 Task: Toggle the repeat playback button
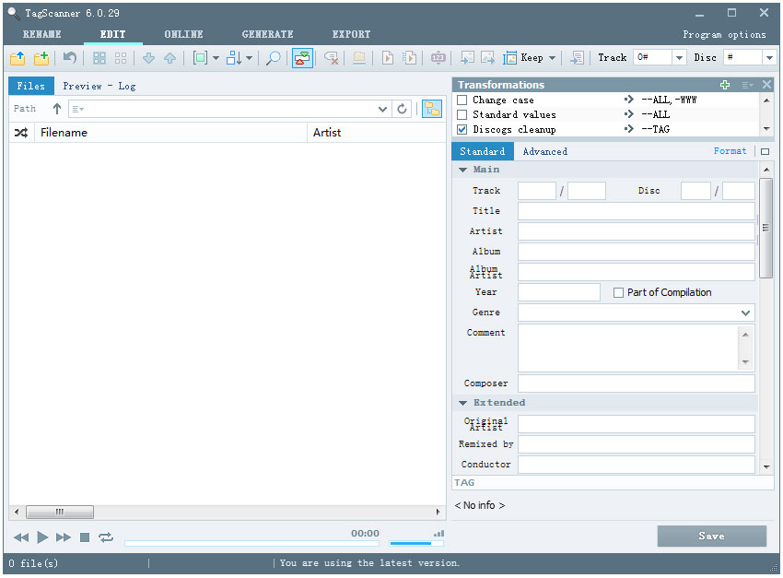point(106,538)
